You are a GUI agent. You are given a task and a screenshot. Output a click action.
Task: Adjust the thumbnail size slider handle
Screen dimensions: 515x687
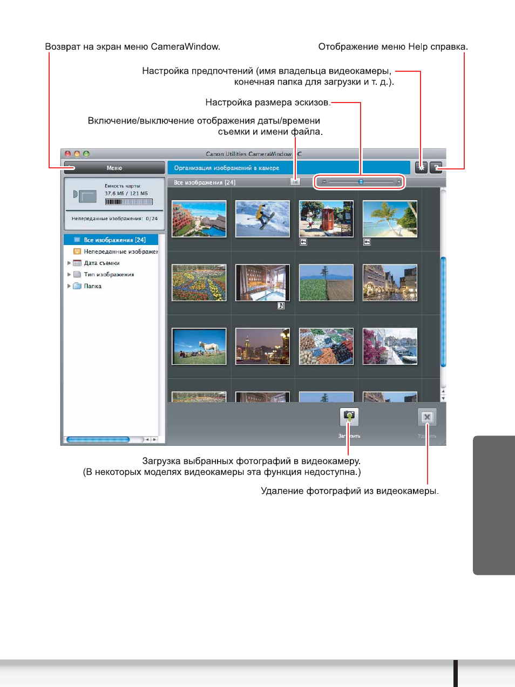[361, 182]
